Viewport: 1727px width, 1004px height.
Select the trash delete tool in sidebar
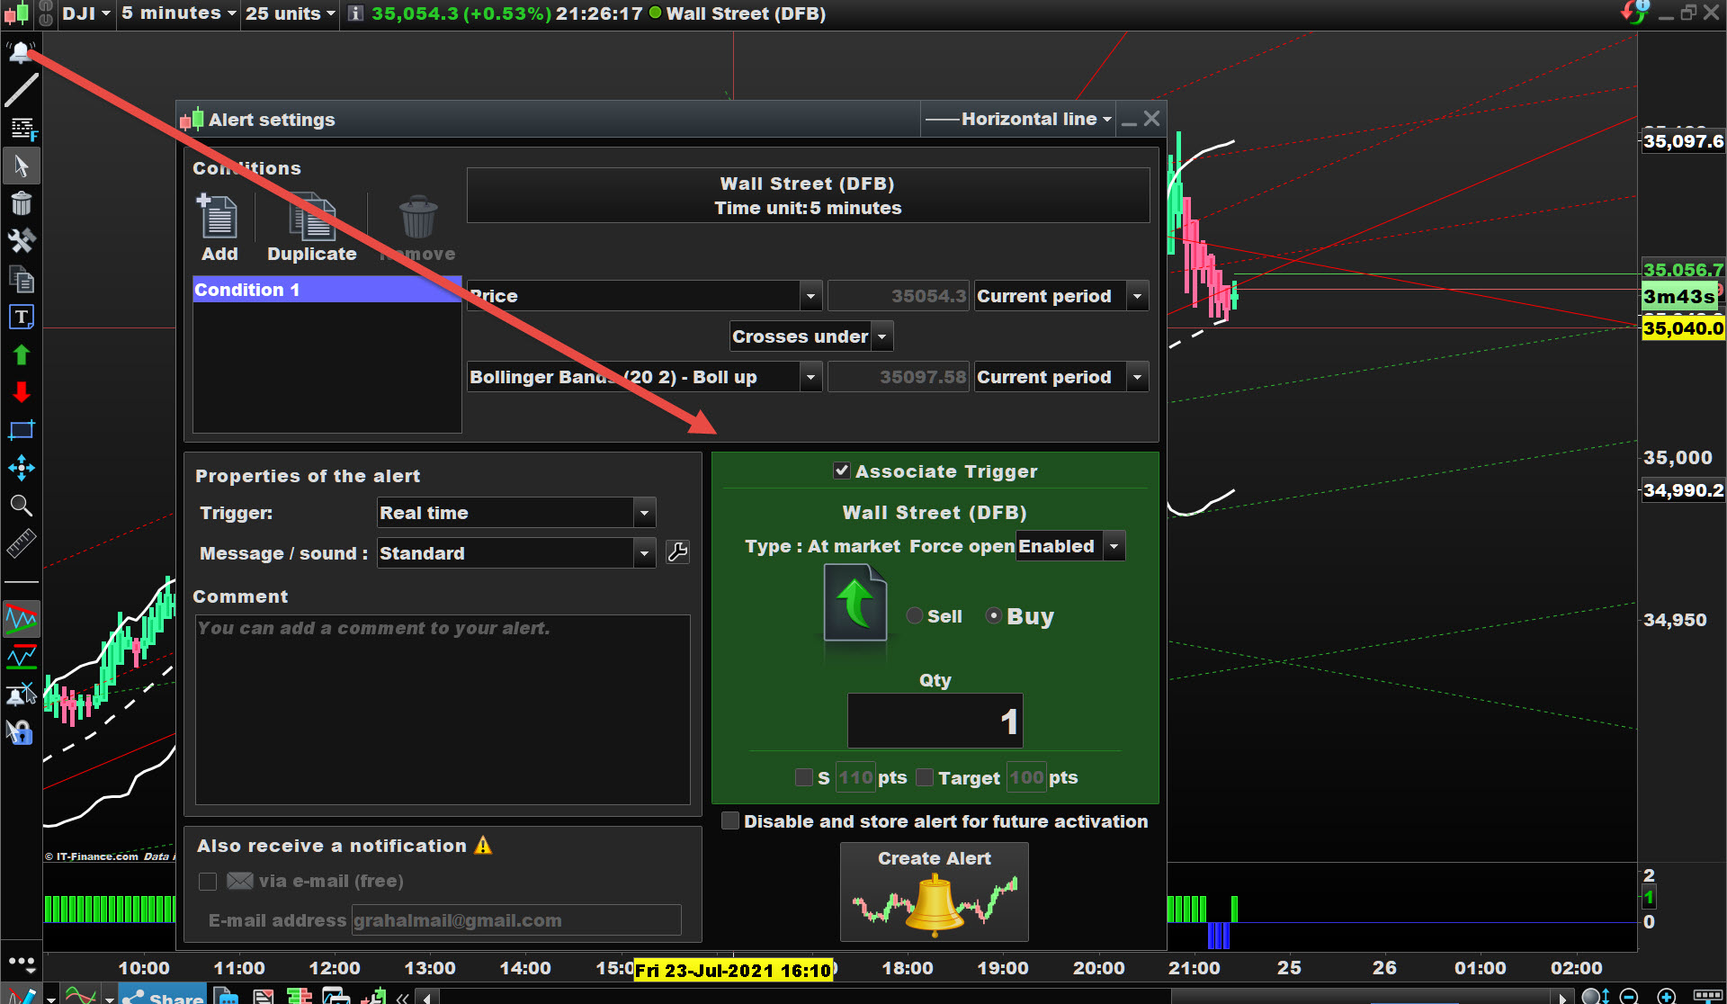[x=22, y=203]
